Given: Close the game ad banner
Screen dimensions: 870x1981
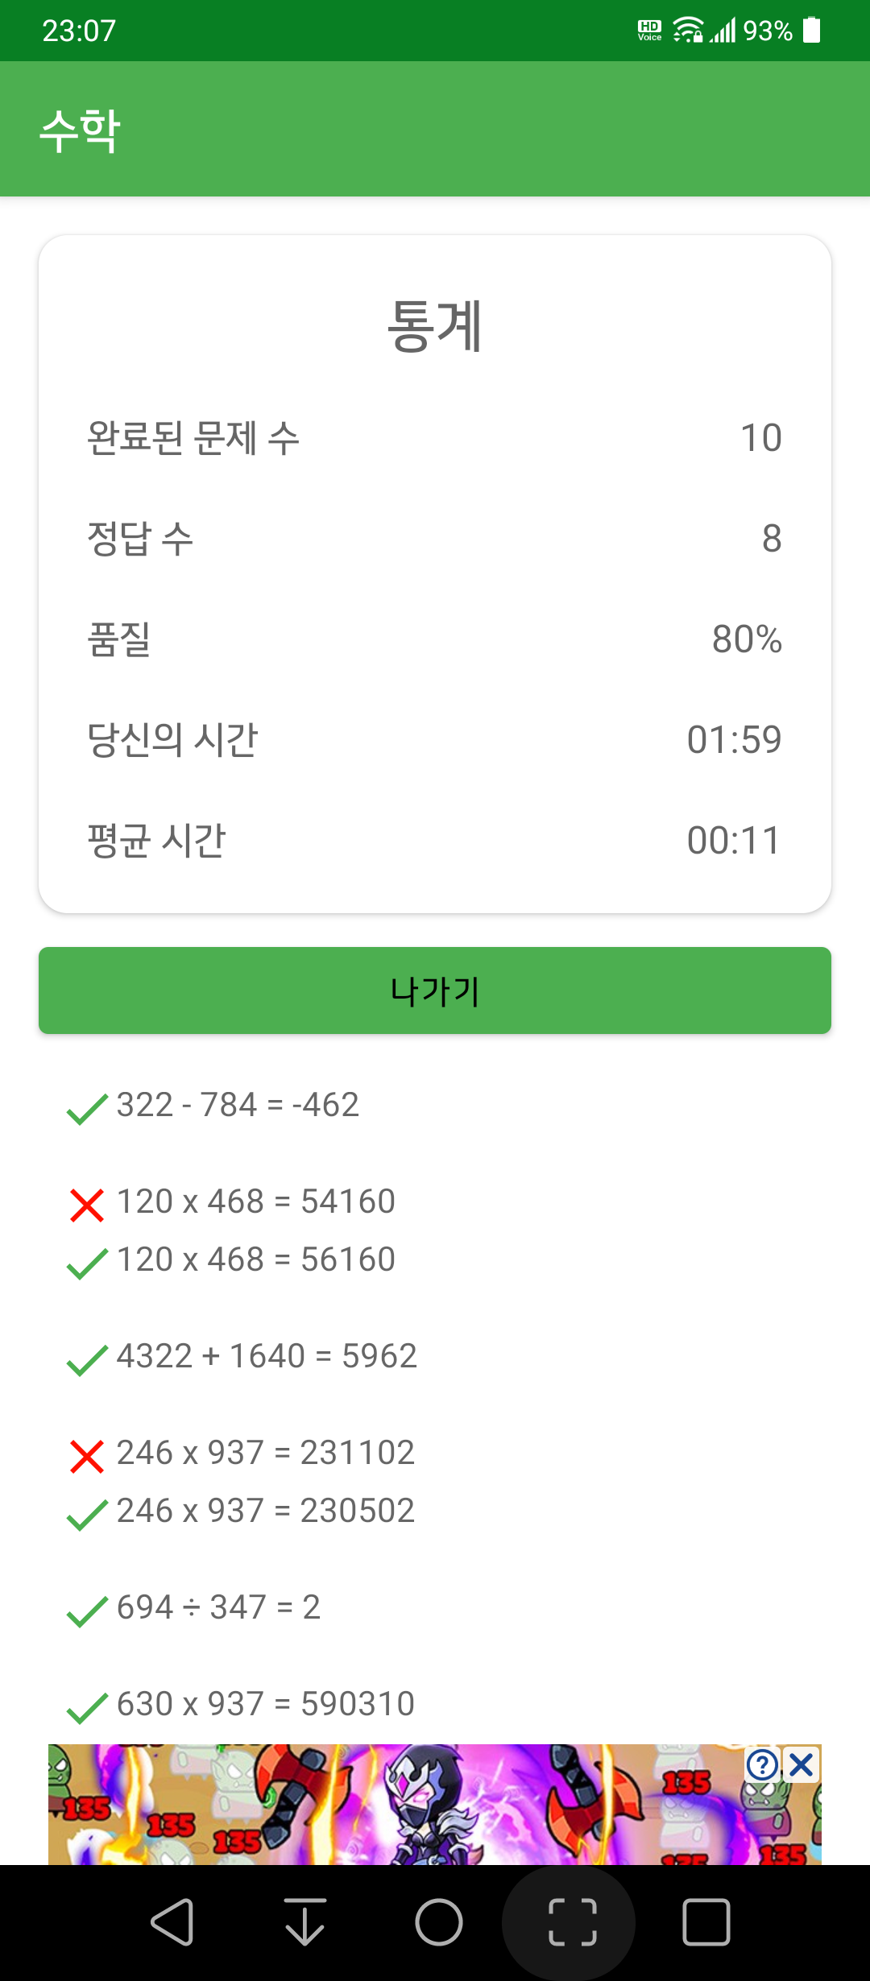Looking at the screenshot, I should tap(802, 1765).
